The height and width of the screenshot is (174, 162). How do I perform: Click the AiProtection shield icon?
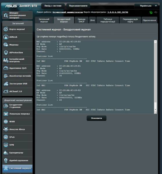point(6,52)
